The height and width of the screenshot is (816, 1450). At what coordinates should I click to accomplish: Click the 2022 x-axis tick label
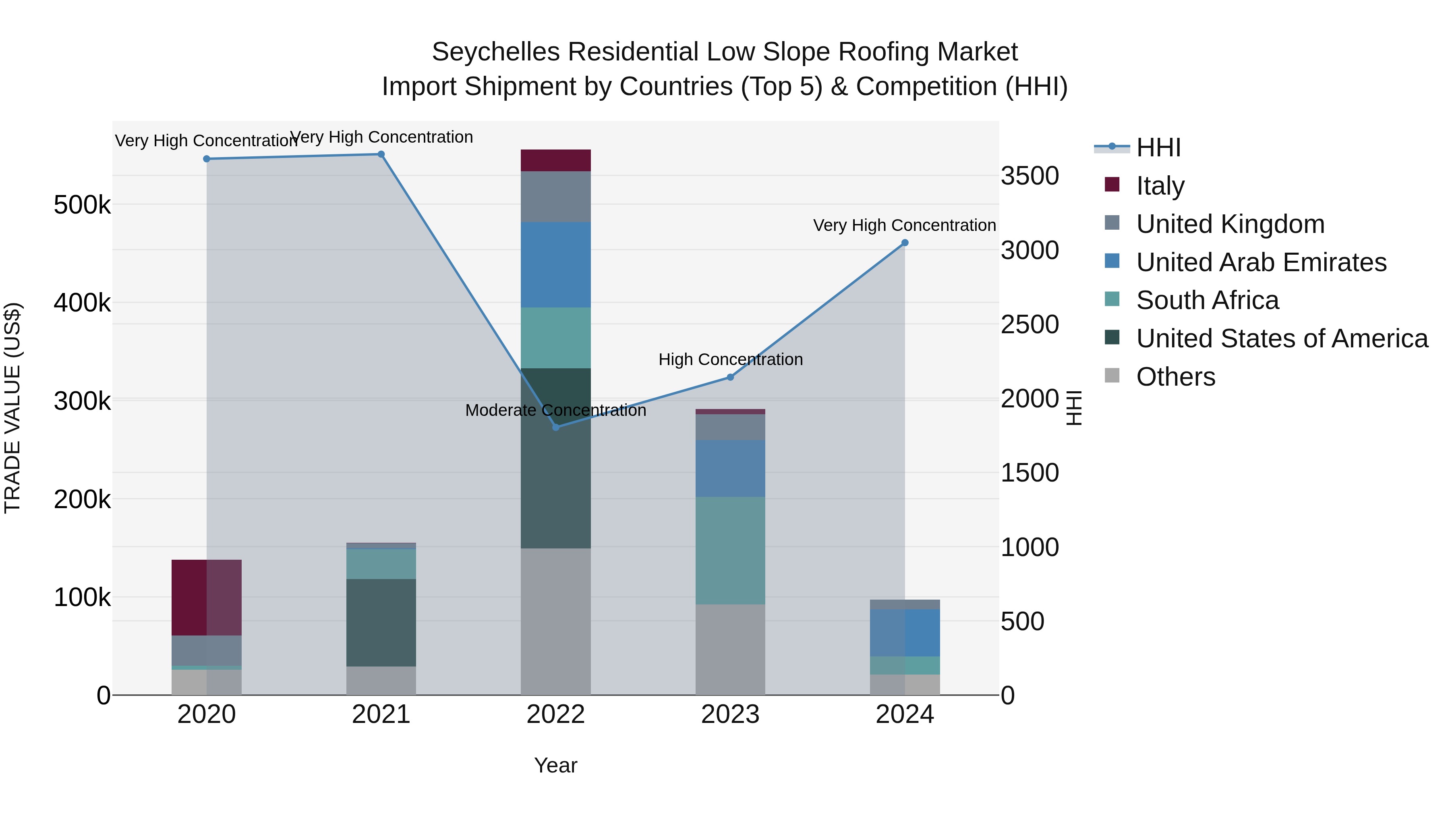pyautogui.click(x=555, y=714)
